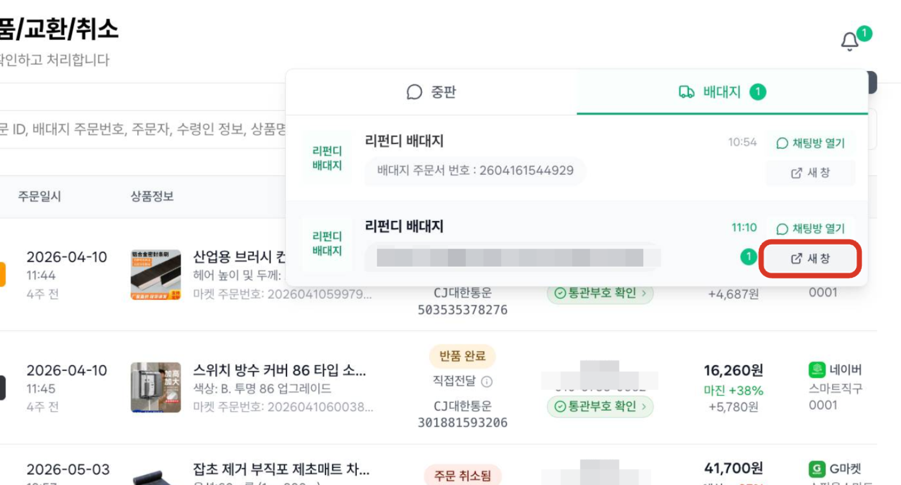Open chat room for the 11:10 message
The image size is (901, 485).
tap(811, 229)
